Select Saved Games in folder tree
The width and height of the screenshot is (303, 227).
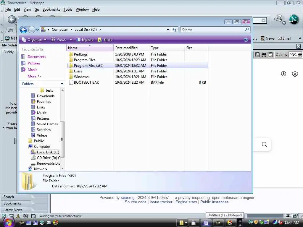tap(47, 124)
